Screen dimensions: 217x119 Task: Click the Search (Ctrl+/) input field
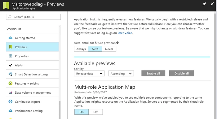[33, 17]
